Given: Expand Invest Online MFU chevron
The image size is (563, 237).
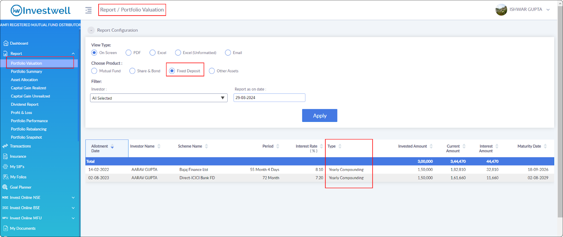Looking at the screenshot, I should pos(73,218).
